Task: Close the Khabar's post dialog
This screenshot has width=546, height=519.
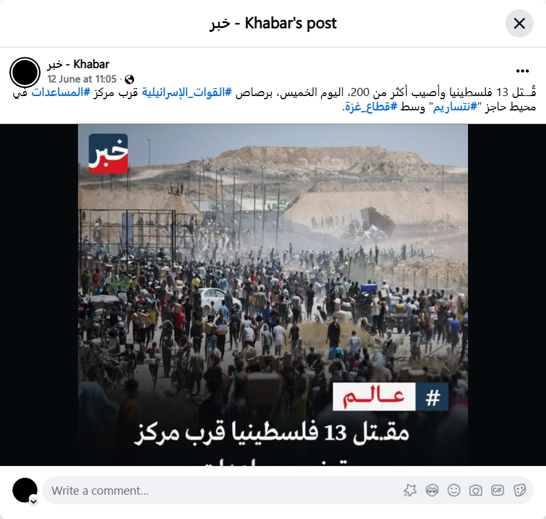Action: pyautogui.click(x=519, y=24)
